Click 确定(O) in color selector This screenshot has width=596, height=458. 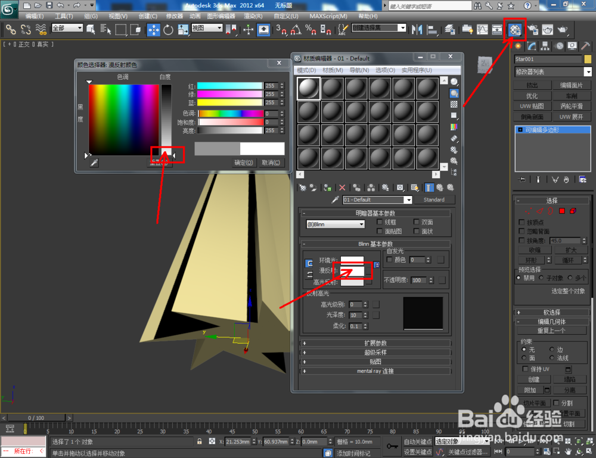point(244,163)
